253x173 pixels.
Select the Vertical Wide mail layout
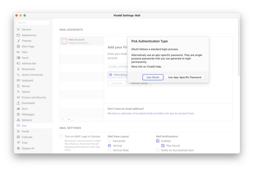click(x=109, y=150)
